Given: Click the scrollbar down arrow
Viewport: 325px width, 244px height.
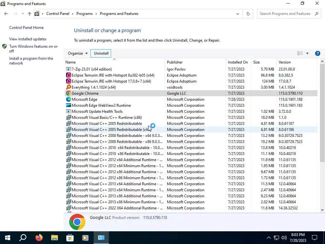Looking at the screenshot, I should (322, 210).
